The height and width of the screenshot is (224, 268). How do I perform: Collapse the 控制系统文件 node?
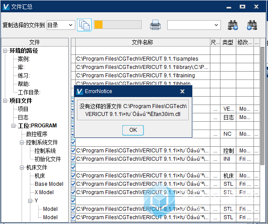coord(22,142)
